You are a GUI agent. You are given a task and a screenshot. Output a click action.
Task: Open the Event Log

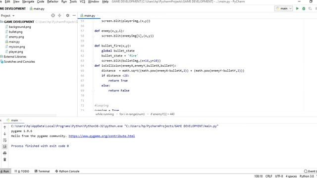click(x=311, y=172)
